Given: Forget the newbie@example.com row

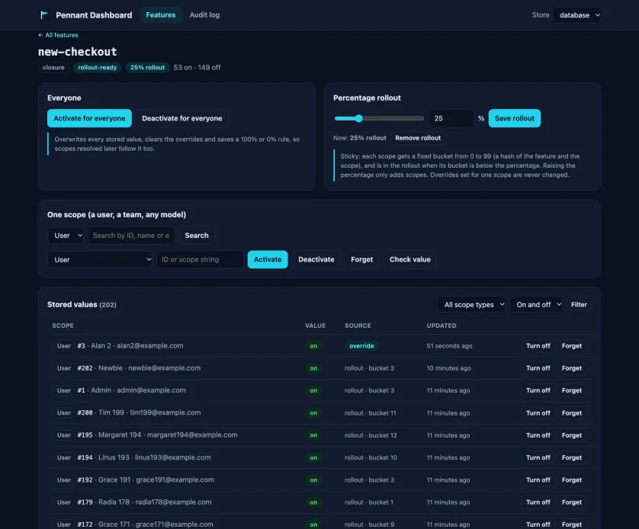Looking at the screenshot, I should coord(571,368).
